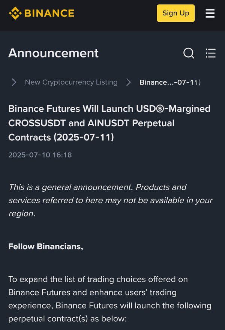
Task: Click the Binance diamond logo icon
Action: [15, 13]
